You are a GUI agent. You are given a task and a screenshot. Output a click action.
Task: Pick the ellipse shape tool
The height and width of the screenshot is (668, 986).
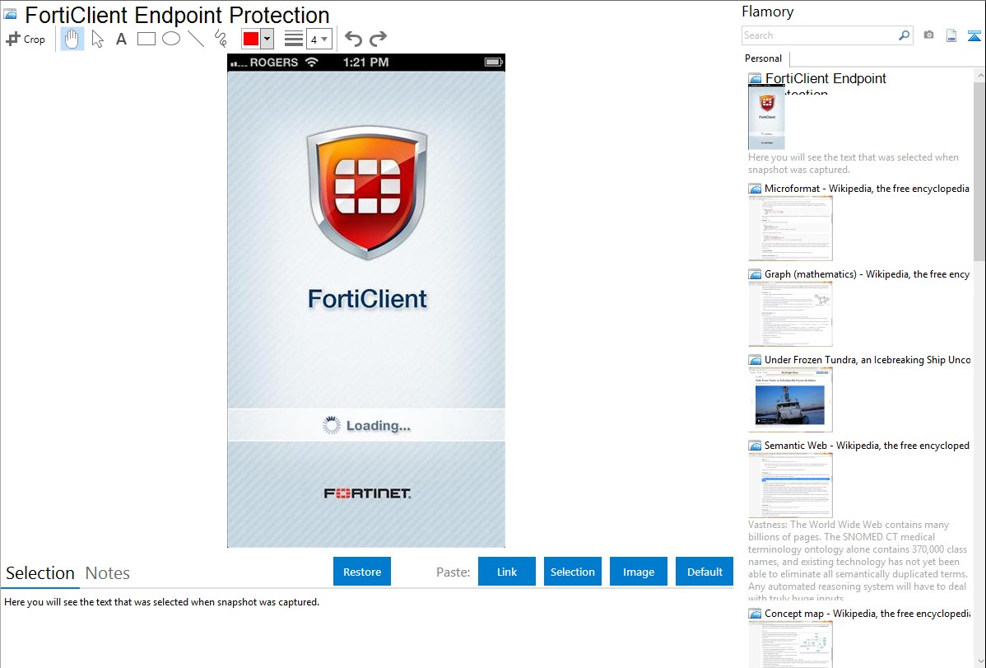pos(171,39)
